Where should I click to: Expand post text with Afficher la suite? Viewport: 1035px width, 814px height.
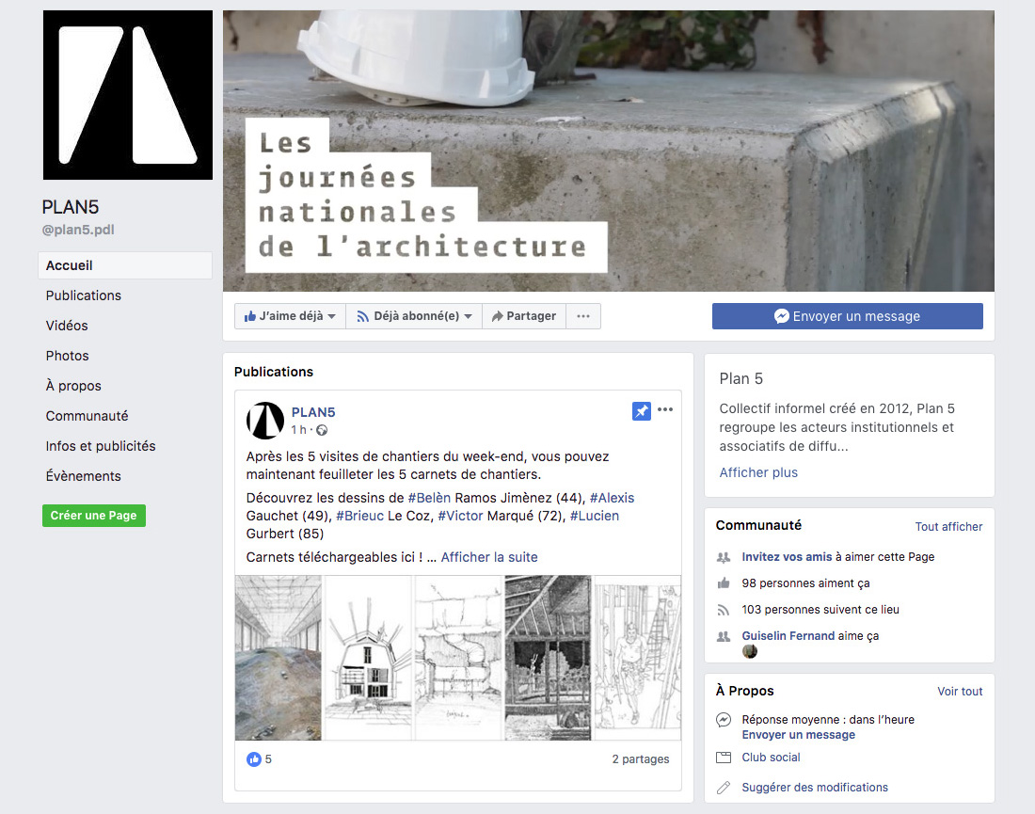click(x=489, y=557)
